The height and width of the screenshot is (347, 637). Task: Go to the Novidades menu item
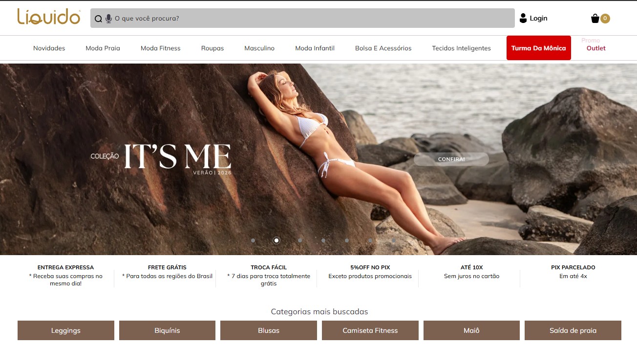click(49, 48)
